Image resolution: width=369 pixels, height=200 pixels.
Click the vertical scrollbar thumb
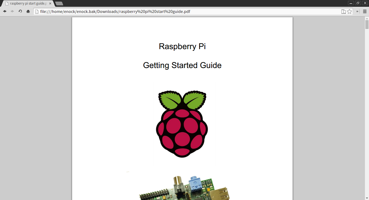tap(367, 25)
